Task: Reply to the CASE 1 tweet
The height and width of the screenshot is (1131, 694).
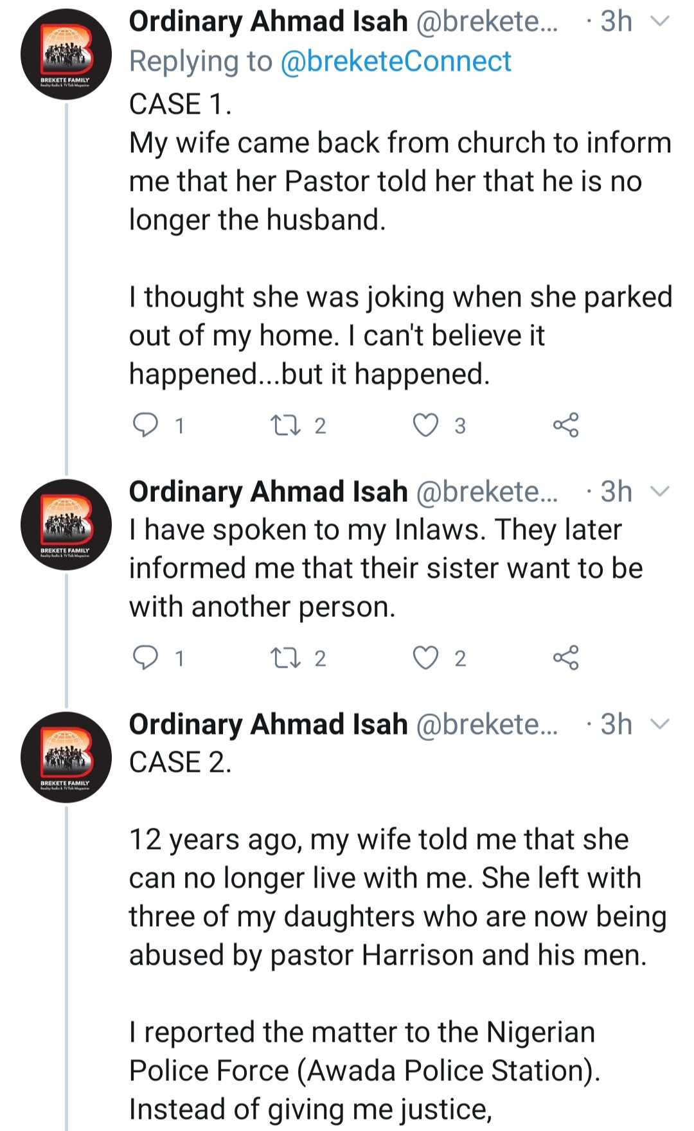Action: 145,425
